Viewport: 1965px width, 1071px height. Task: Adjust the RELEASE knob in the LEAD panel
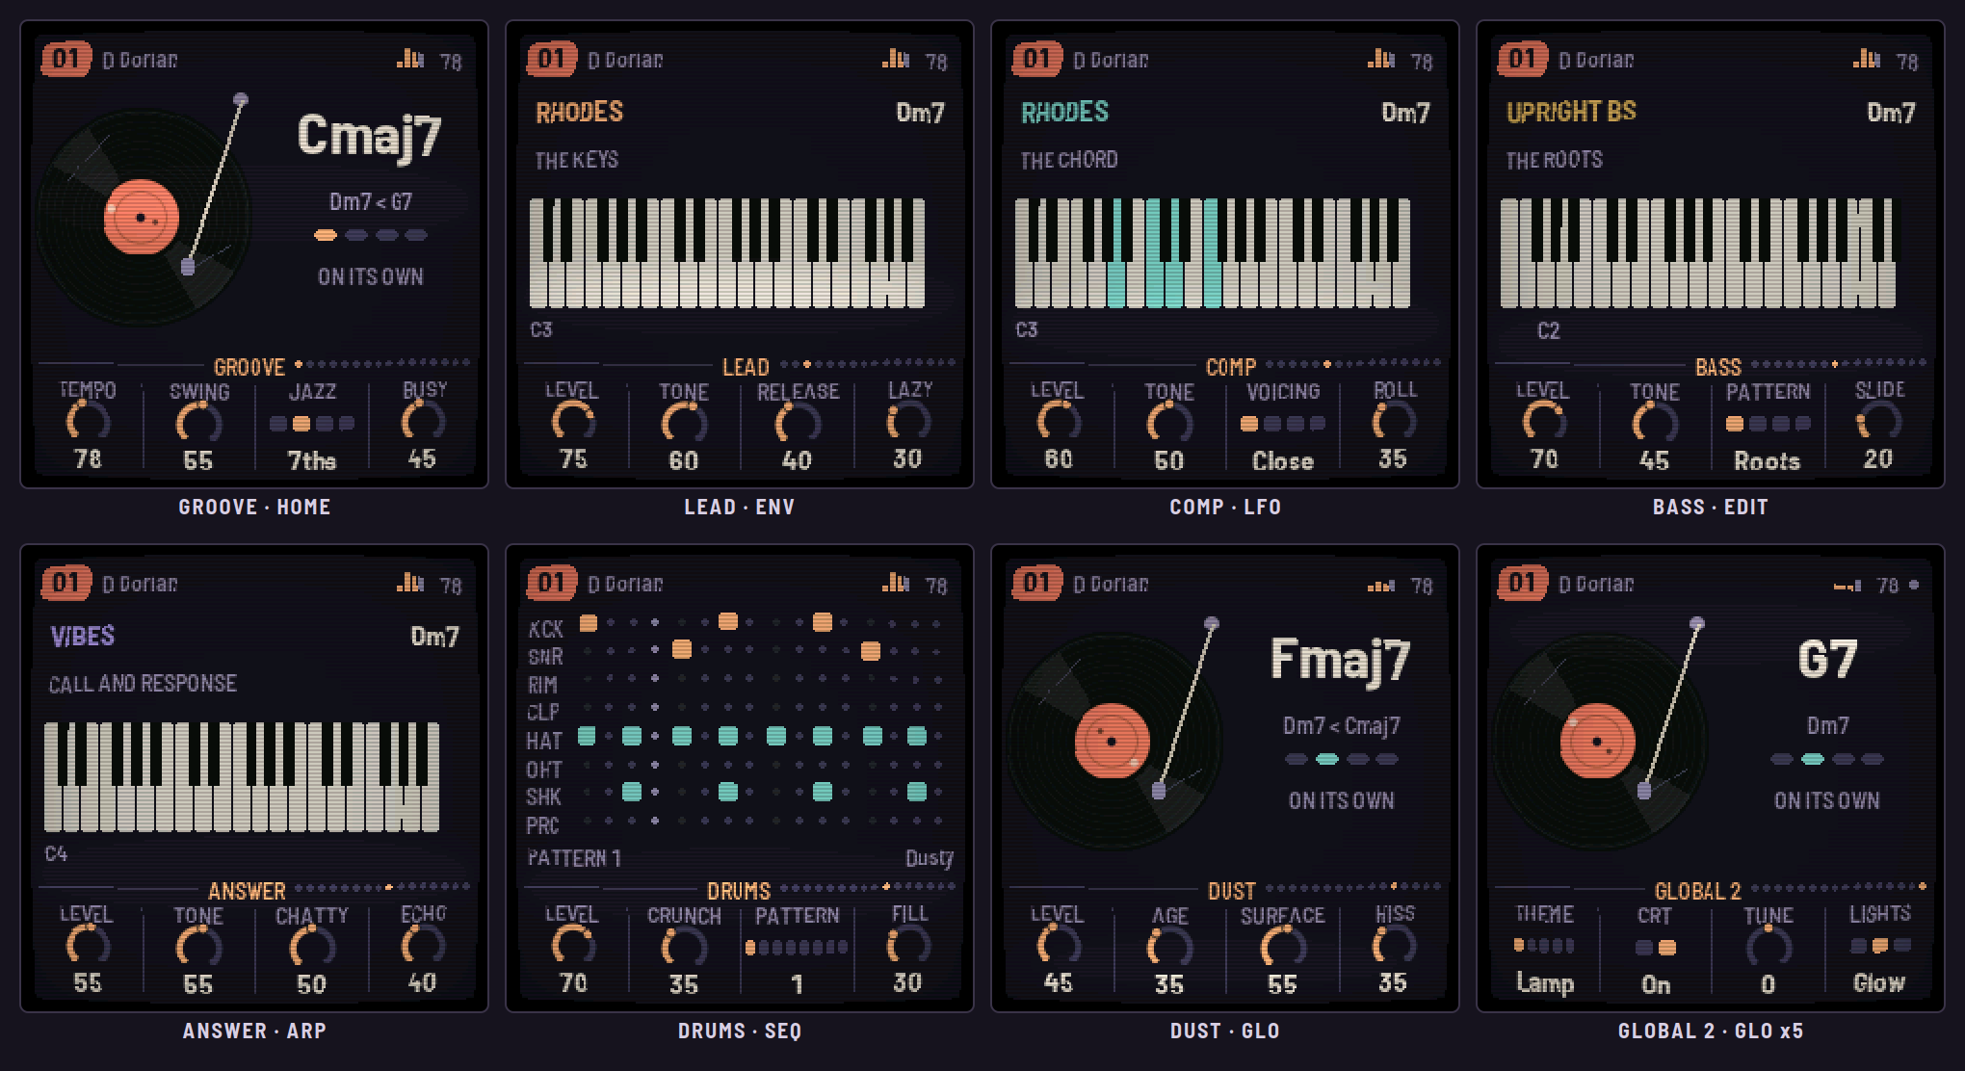coord(798,423)
